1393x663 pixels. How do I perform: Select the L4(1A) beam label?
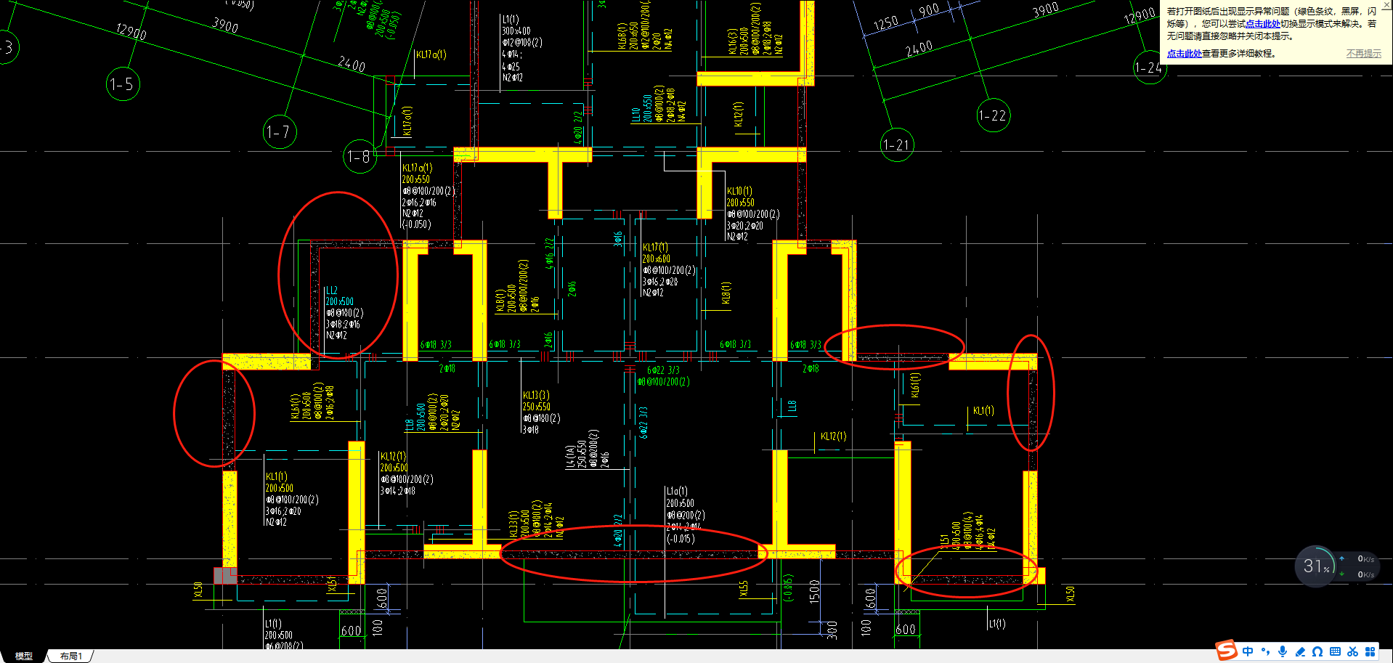(x=571, y=456)
